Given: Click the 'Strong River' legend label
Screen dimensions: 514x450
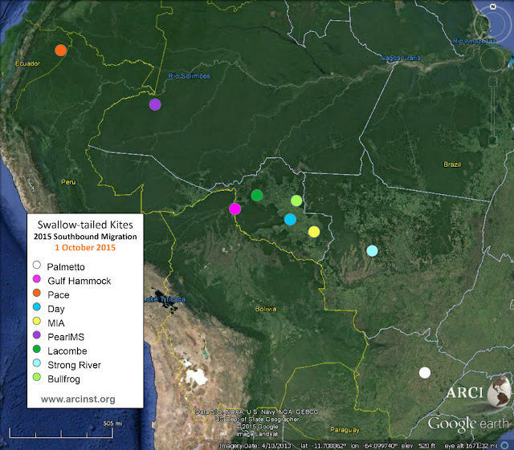Looking at the screenshot, I should tap(75, 365).
